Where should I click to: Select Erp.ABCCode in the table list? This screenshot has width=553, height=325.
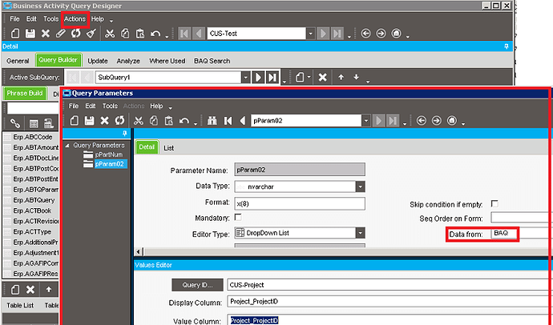click(x=33, y=137)
